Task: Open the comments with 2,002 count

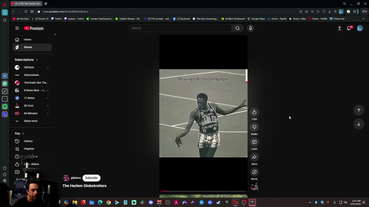Action: pyautogui.click(x=254, y=142)
